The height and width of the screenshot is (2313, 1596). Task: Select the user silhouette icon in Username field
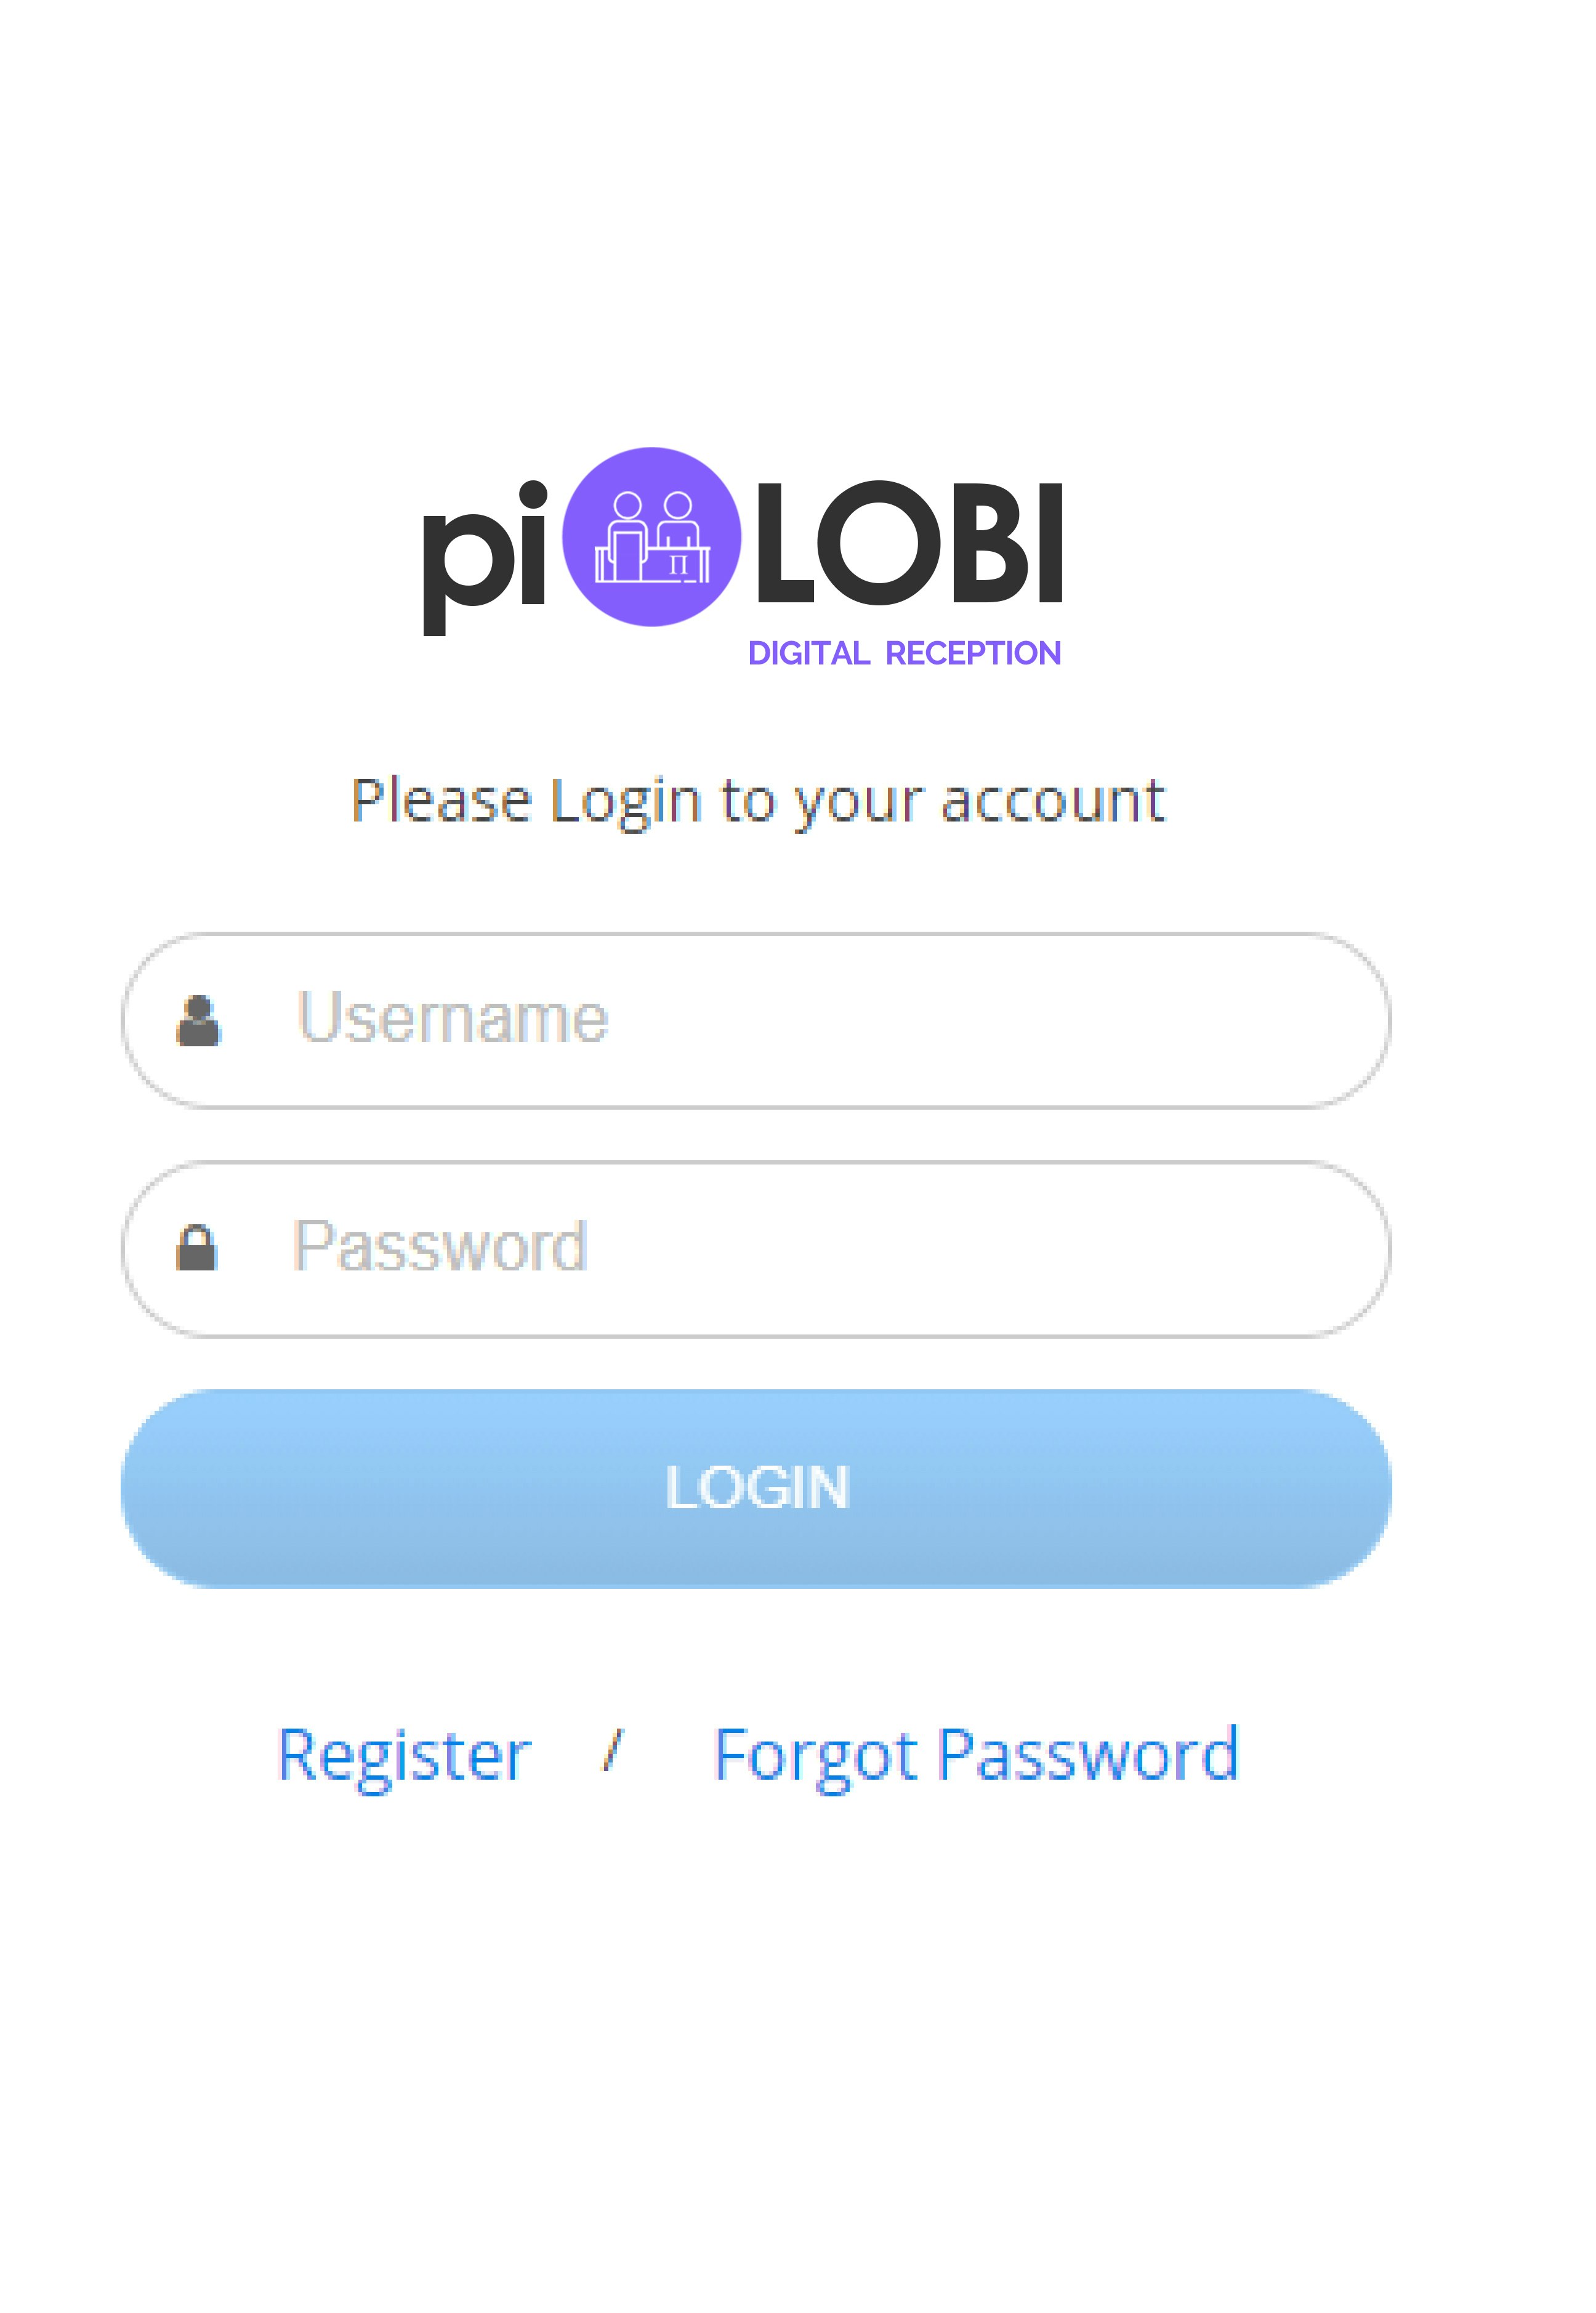coord(200,1020)
